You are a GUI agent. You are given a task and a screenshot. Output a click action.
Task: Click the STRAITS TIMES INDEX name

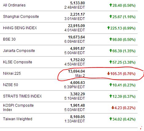[22, 96]
